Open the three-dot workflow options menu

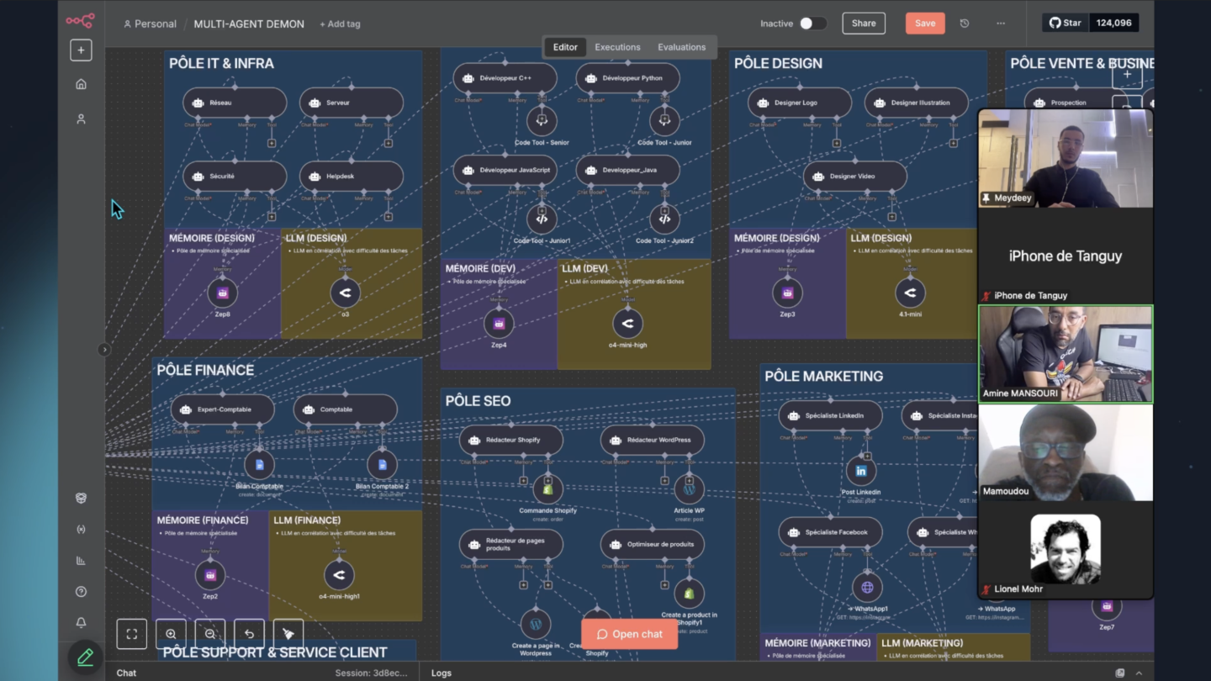pyautogui.click(x=1000, y=24)
